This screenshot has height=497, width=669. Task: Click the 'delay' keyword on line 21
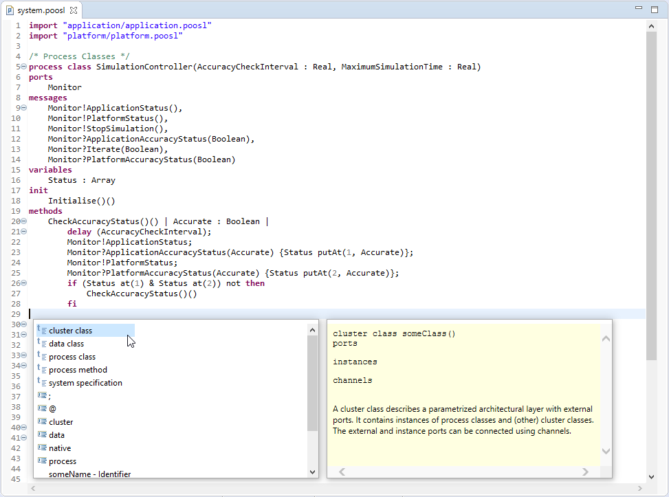pos(79,232)
